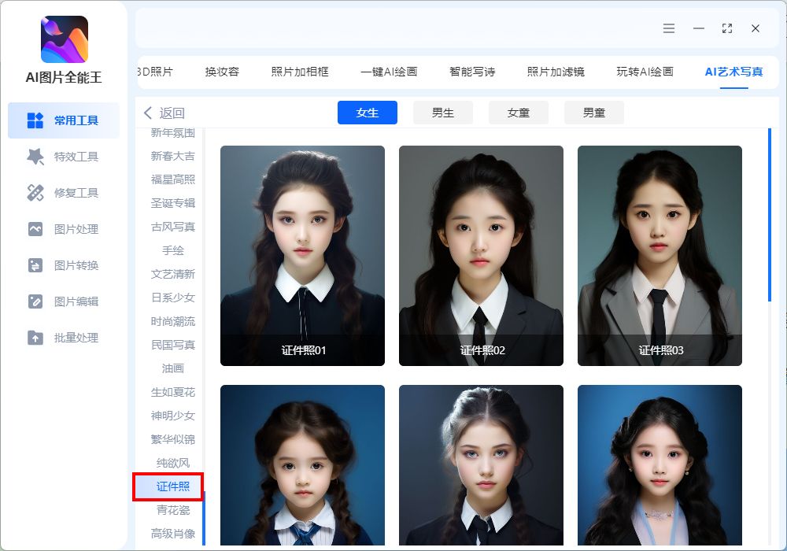Pick the 圣诞专辑 style
787x551 pixels.
coord(172,203)
